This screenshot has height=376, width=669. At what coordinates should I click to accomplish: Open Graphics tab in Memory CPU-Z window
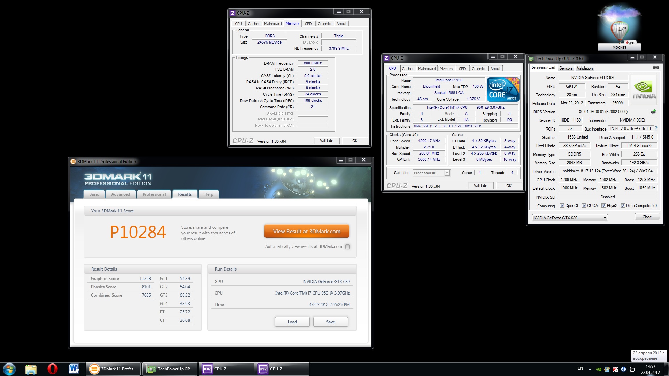coord(325,24)
